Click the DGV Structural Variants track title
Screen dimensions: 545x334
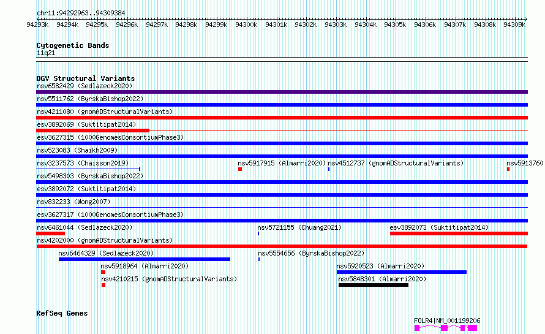86,78
